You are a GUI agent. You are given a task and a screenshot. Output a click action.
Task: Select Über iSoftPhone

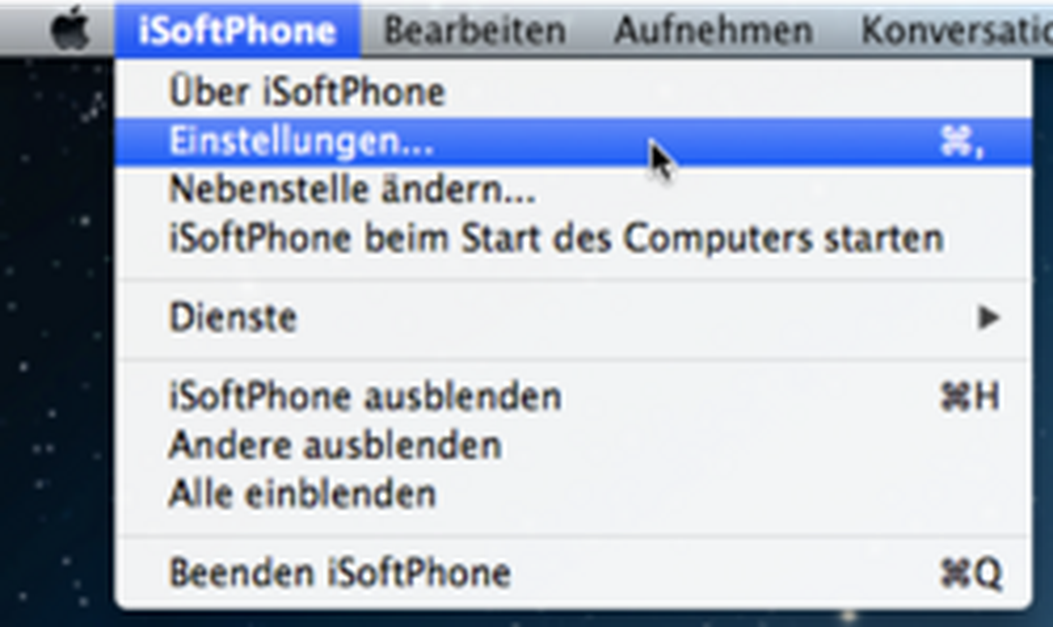[573, 93]
